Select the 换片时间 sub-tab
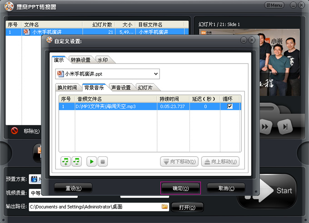This screenshot has height=223, width=309. pyautogui.click(x=67, y=88)
